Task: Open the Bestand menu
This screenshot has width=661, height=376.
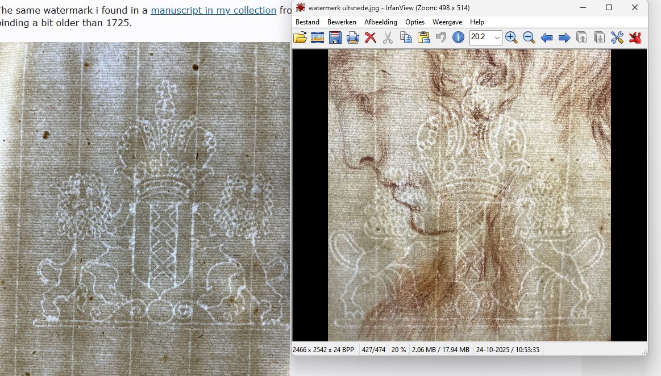Action: [307, 22]
